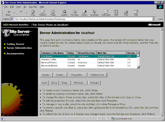The height and width of the screenshot is (122, 165).
Task: Click the Delete... button
Action: click(60, 75)
